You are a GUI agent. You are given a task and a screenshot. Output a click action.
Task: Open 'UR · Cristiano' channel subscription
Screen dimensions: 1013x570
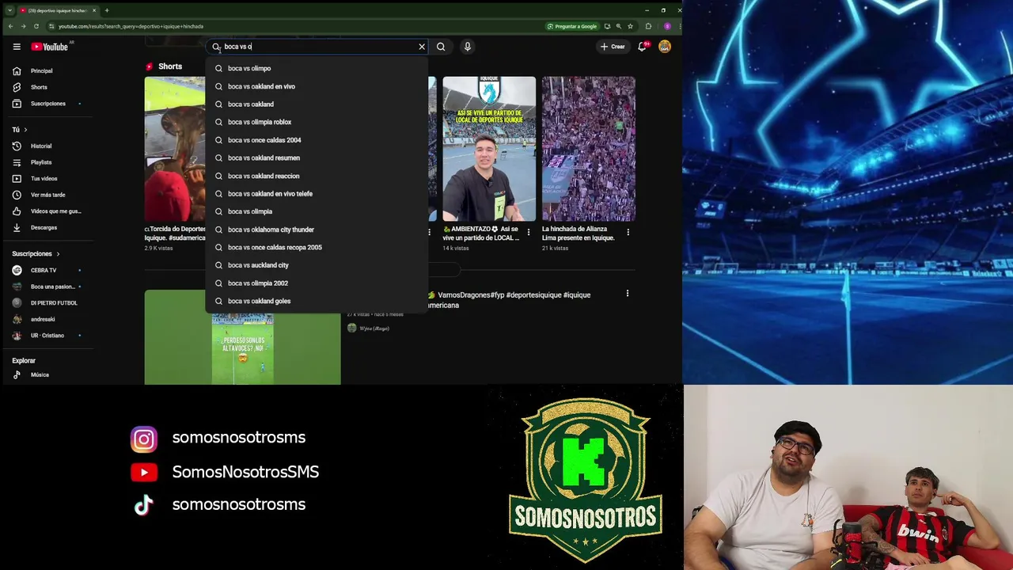(46, 336)
